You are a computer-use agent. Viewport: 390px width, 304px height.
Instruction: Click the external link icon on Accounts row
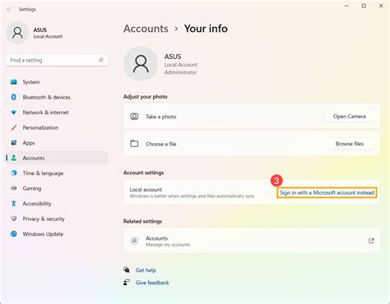(x=371, y=241)
